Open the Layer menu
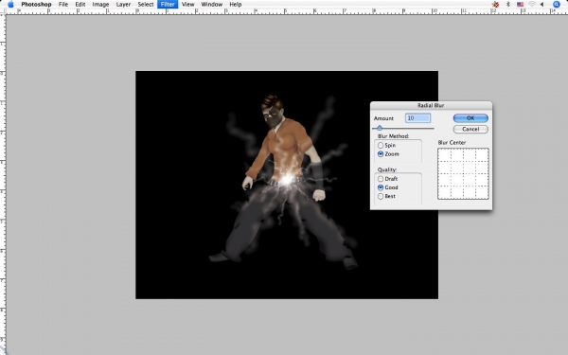Screen dimensions: 568x355 tap(123, 5)
